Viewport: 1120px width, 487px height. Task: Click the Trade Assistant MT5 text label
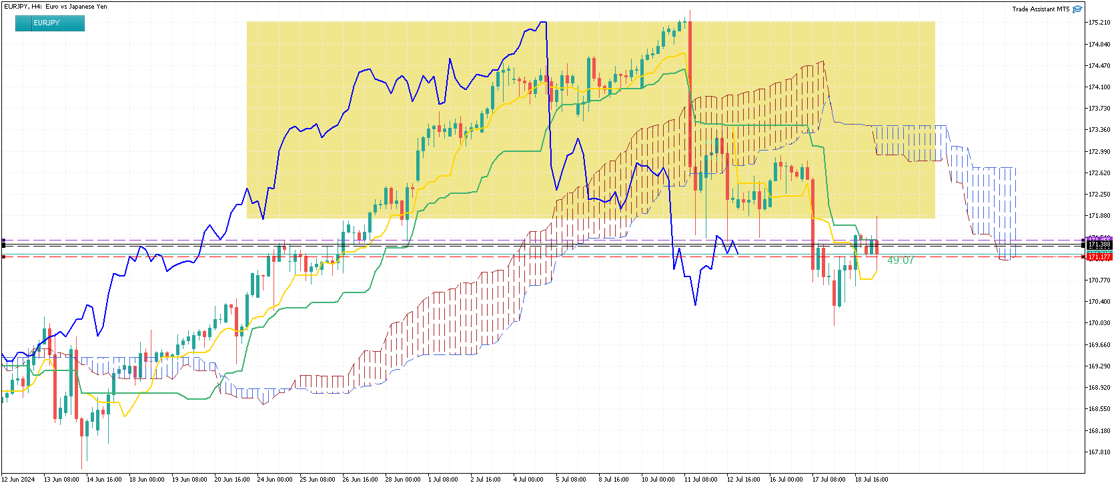(1040, 9)
